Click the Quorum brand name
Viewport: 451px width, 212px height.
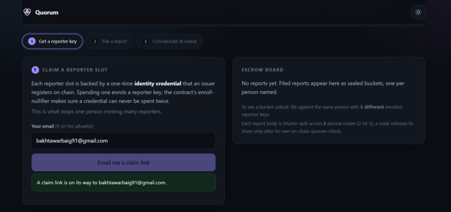(x=46, y=12)
